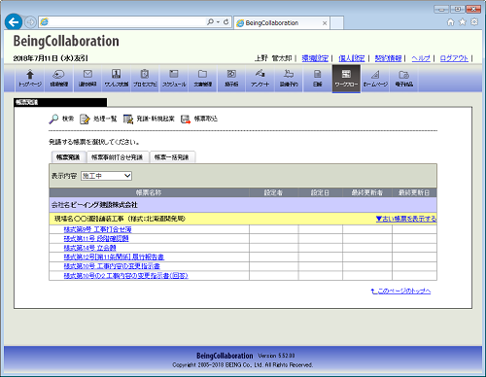The height and width of the screenshot is (377, 486).
Task: Select the highlighted ワークフロー navigation icon
Action: coord(346,79)
